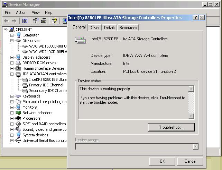Switch to the Driver tab
The height and width of the screenshot is (170, 222).
click(x=94, y=28)
